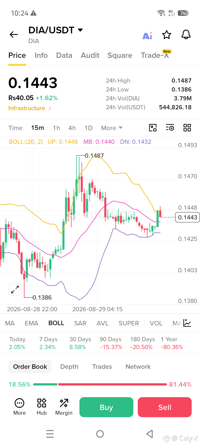Enable MA indicator
This screenshot has width=200, height=445.
pos(10,323)
